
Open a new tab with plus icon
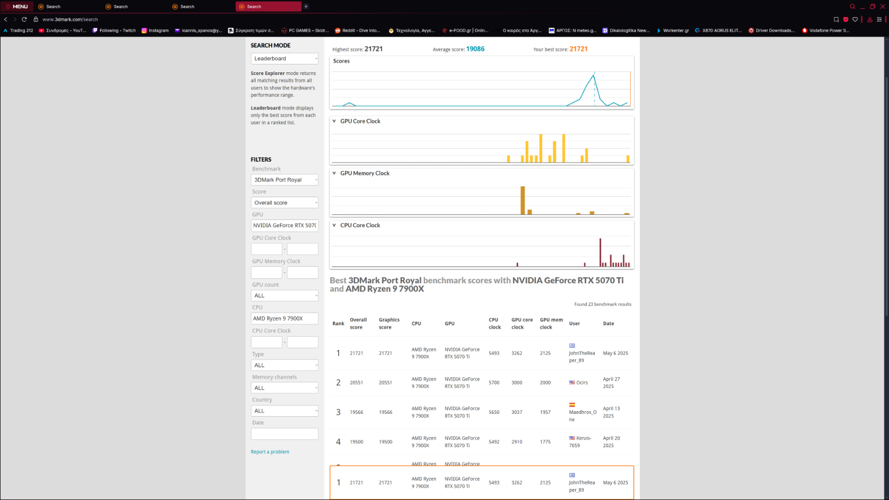[x=306, y=7]
